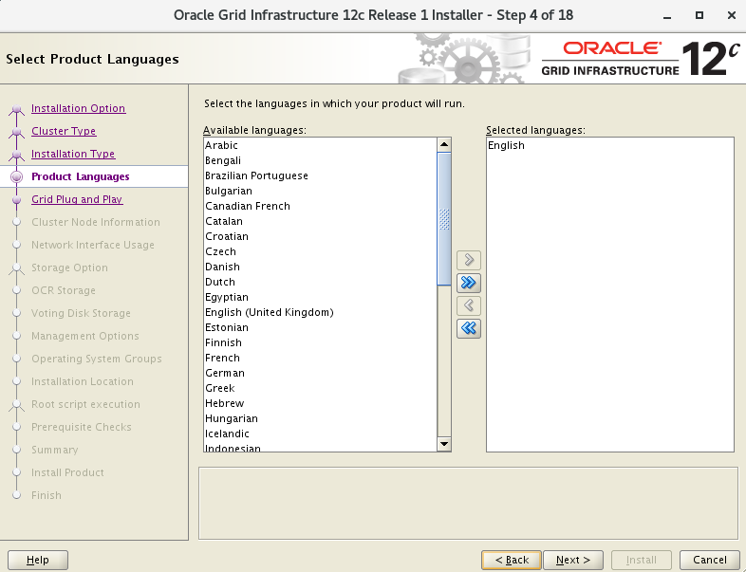Maximize the installer window
The height and width of the screenshot is (572, 746).
tap(699, 15)
